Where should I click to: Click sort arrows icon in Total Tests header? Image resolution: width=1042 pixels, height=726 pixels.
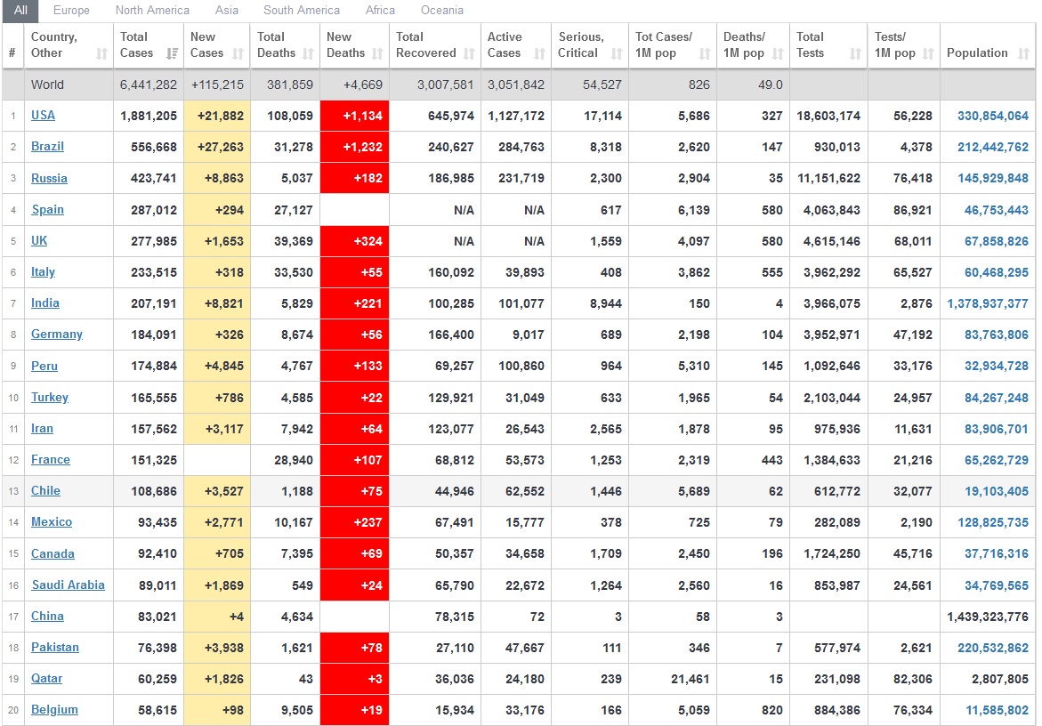[x=855, y=54]
